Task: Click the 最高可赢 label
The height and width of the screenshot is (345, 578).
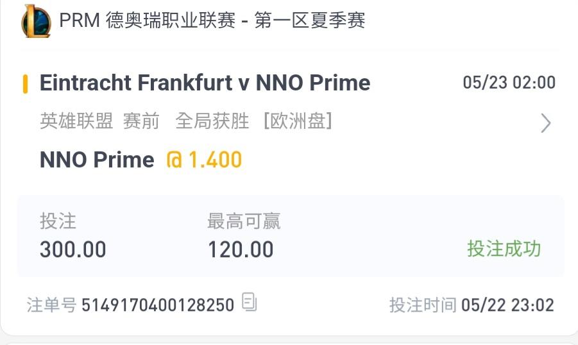Action: click(244, 221)
